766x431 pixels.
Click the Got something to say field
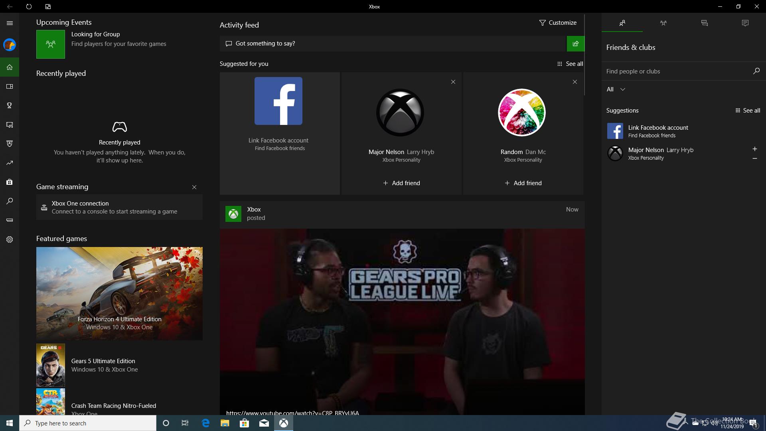(x=393, y=43)
